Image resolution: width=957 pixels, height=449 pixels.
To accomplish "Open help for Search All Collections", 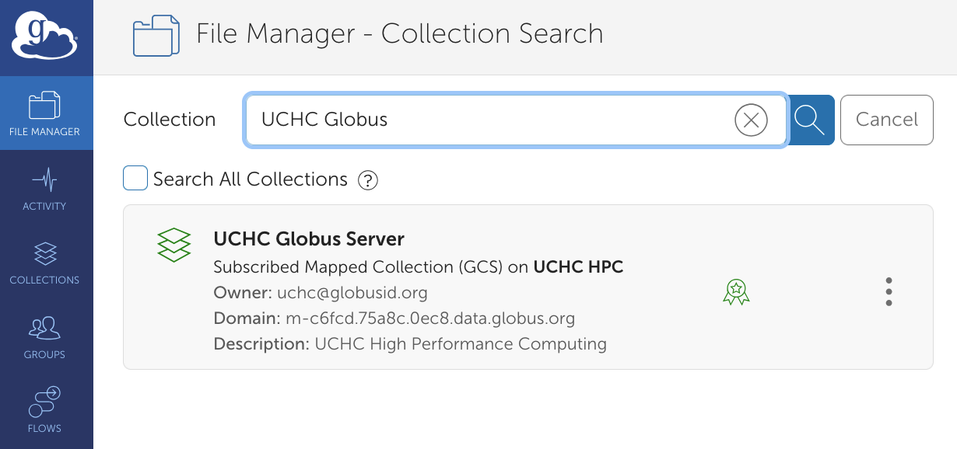I will (367, 180).
